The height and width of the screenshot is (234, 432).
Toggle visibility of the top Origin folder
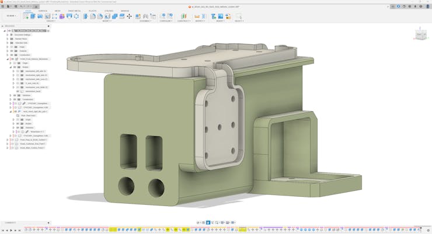12,47
